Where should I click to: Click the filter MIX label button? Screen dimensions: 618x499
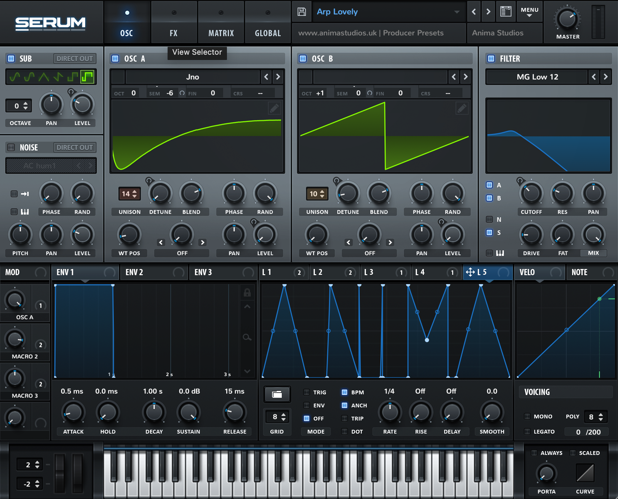(593, 253)
